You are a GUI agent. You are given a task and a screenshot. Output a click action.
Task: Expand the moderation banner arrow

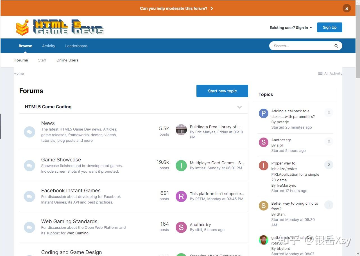[212, 8]
